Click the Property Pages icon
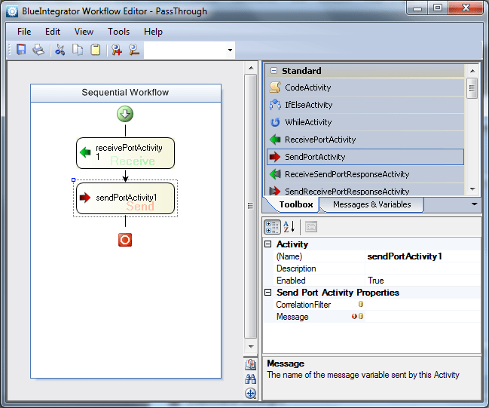 point(311,227)
